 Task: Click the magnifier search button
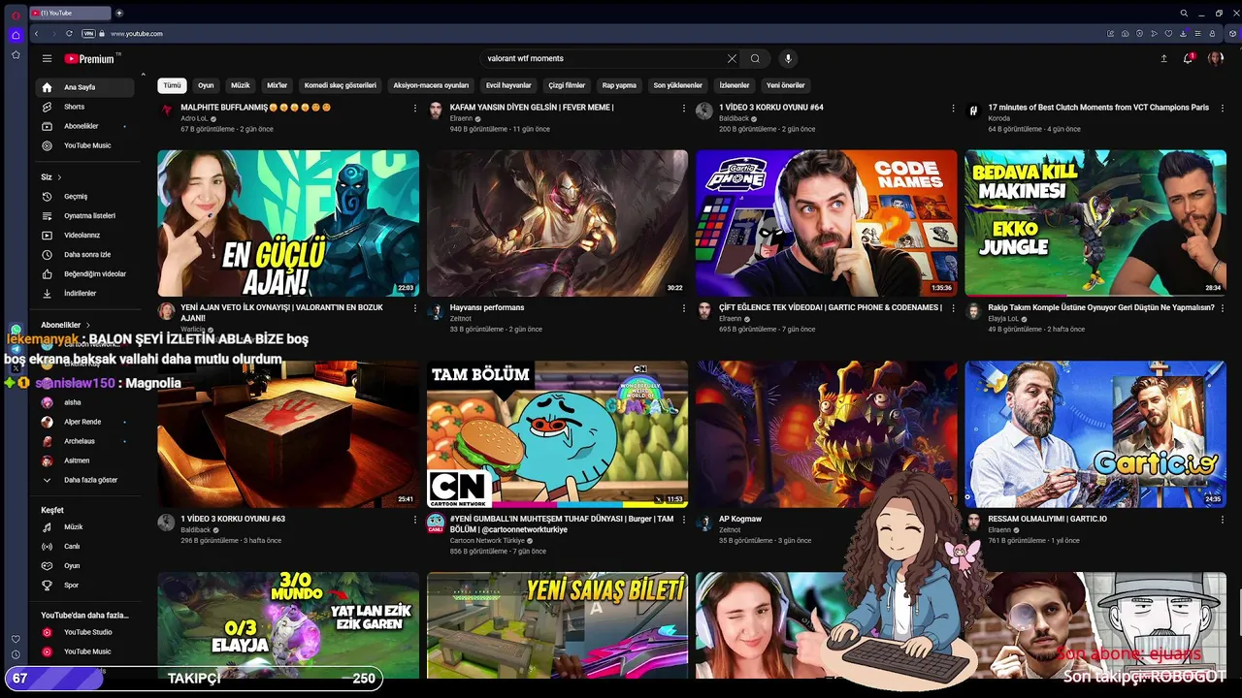click(x=755, y=58)
